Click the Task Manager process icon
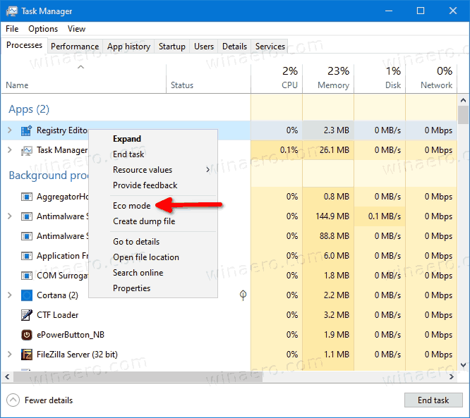Screen dimensions: 470x418 [x=27, y=150]
